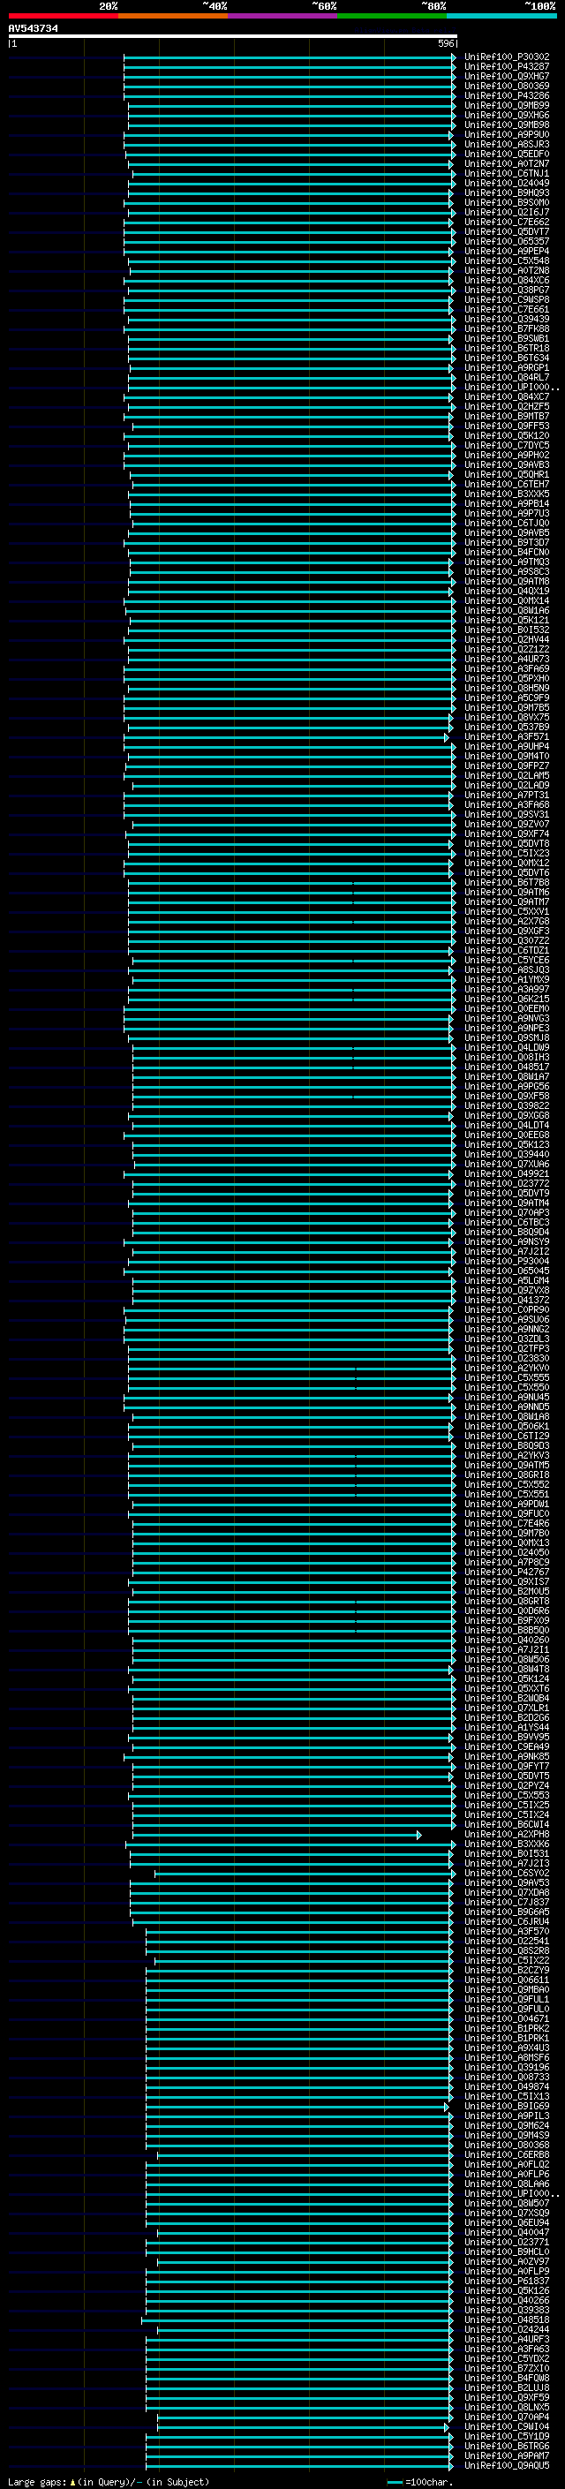
Task: Select label UniRef100_Q40047
Action: [x=507, y=2233]
